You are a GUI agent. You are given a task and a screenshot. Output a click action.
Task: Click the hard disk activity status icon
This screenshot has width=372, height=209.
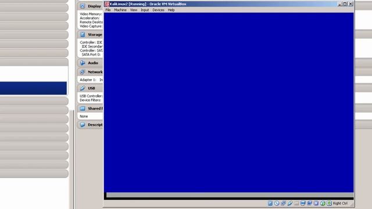pos(270,203)
